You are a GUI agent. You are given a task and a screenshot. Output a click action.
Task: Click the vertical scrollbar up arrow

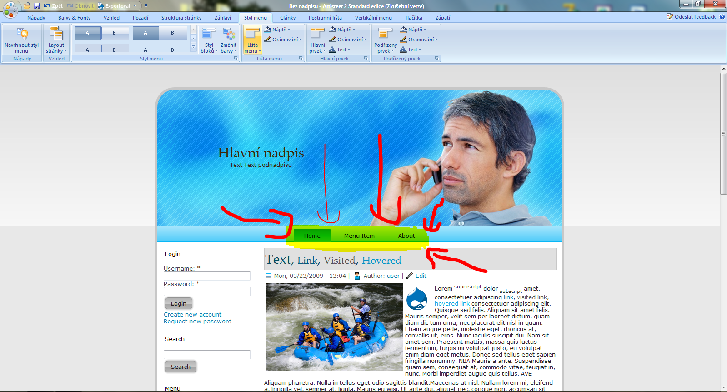(x=723, y=69)
